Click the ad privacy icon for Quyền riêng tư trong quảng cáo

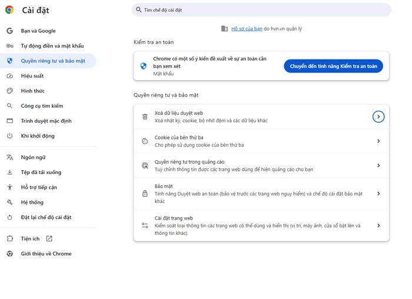click(145, 165)
